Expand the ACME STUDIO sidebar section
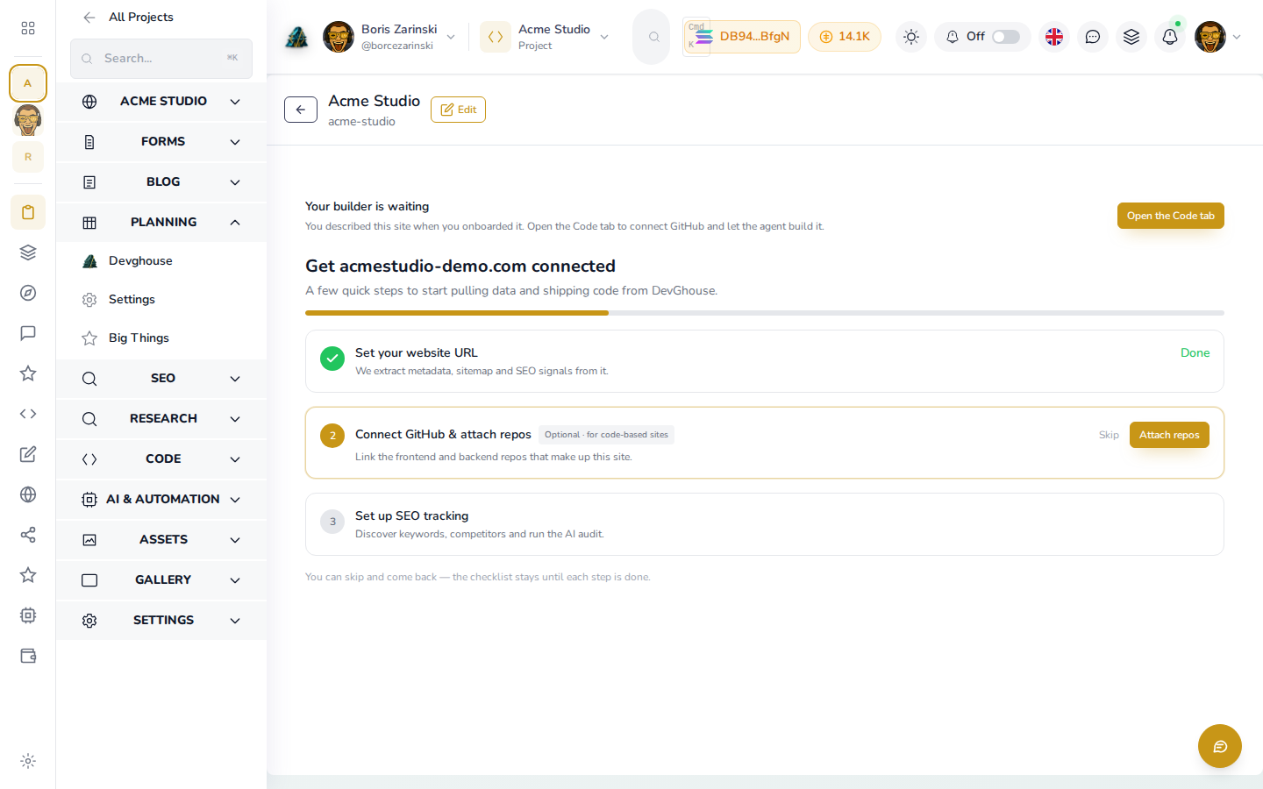Viewport: 1263px width, 789px height. click(161, 102)
